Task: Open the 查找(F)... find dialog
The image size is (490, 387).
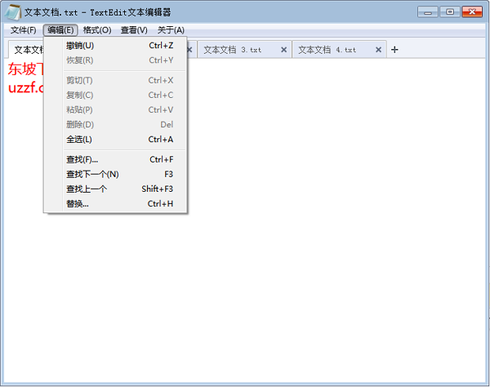Action: tap(82, 160)
